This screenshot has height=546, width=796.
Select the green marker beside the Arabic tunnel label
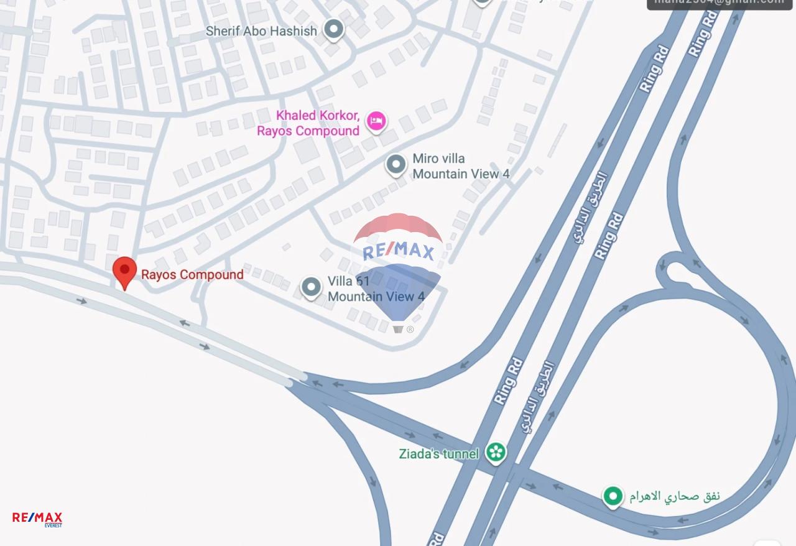[x=613, y=496]
